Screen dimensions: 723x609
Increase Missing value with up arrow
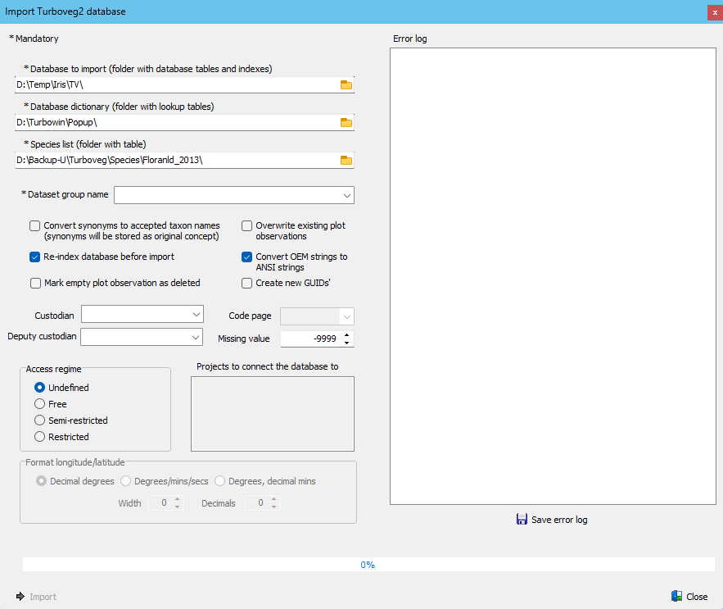coord(348,335)
